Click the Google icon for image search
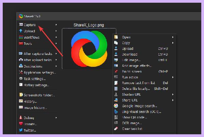Screen dimensions: 204x137 (116, 106)
